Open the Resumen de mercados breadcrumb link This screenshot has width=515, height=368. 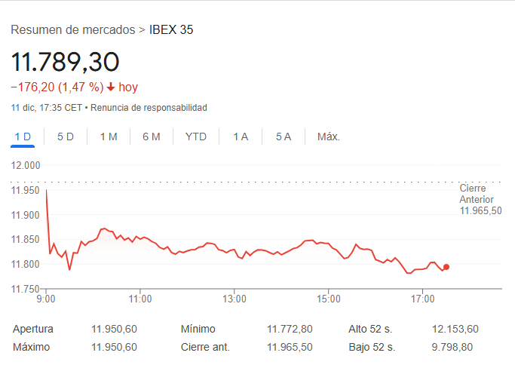[x=73, y=29]
